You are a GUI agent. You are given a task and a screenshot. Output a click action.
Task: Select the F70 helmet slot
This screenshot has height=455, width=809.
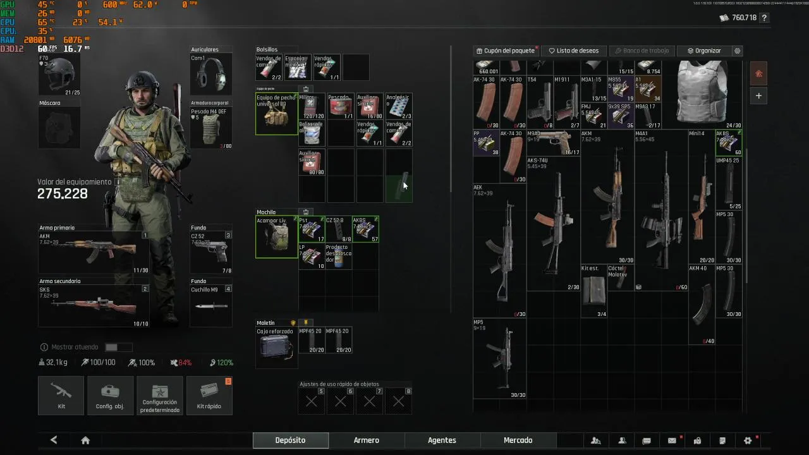click(59, 75)
